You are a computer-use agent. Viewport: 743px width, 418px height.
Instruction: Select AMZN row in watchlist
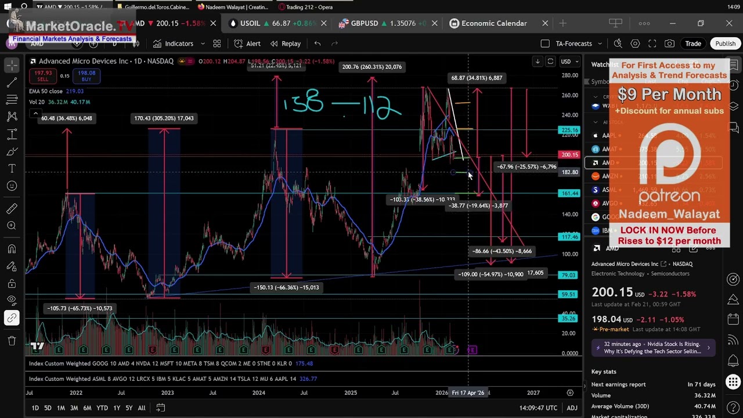pyautogui.click(x=653, y=176)
